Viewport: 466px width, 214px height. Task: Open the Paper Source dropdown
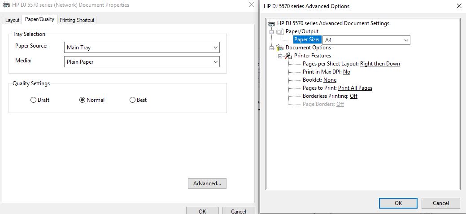pos(142,48)
